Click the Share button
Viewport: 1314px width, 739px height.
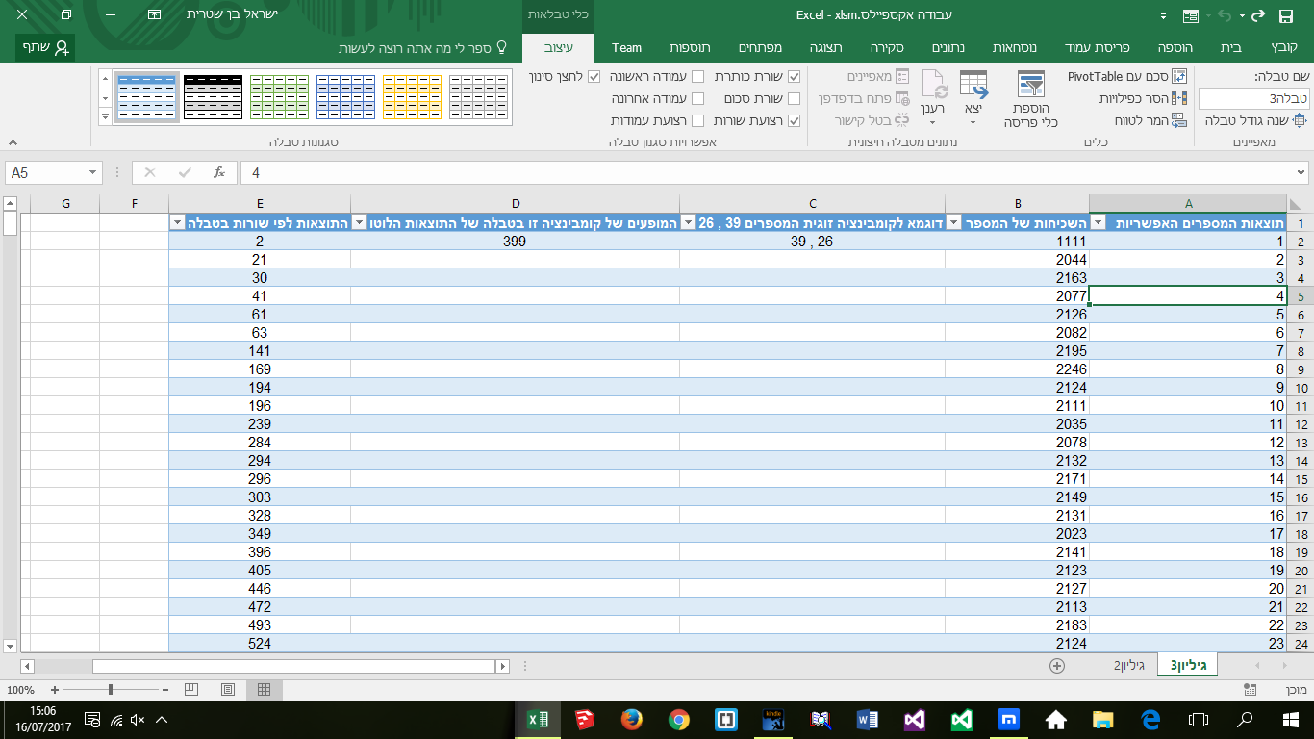tap(45, 47)
